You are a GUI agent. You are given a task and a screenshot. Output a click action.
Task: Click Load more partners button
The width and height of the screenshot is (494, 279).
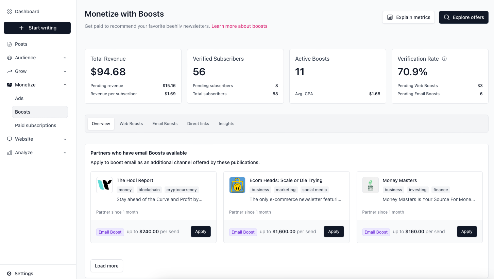click(106, 266)
